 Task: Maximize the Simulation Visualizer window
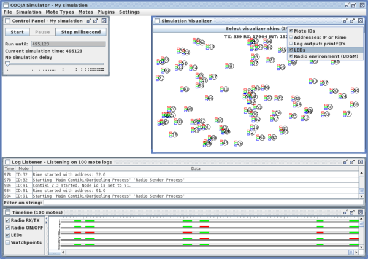[x=352, y=21]
